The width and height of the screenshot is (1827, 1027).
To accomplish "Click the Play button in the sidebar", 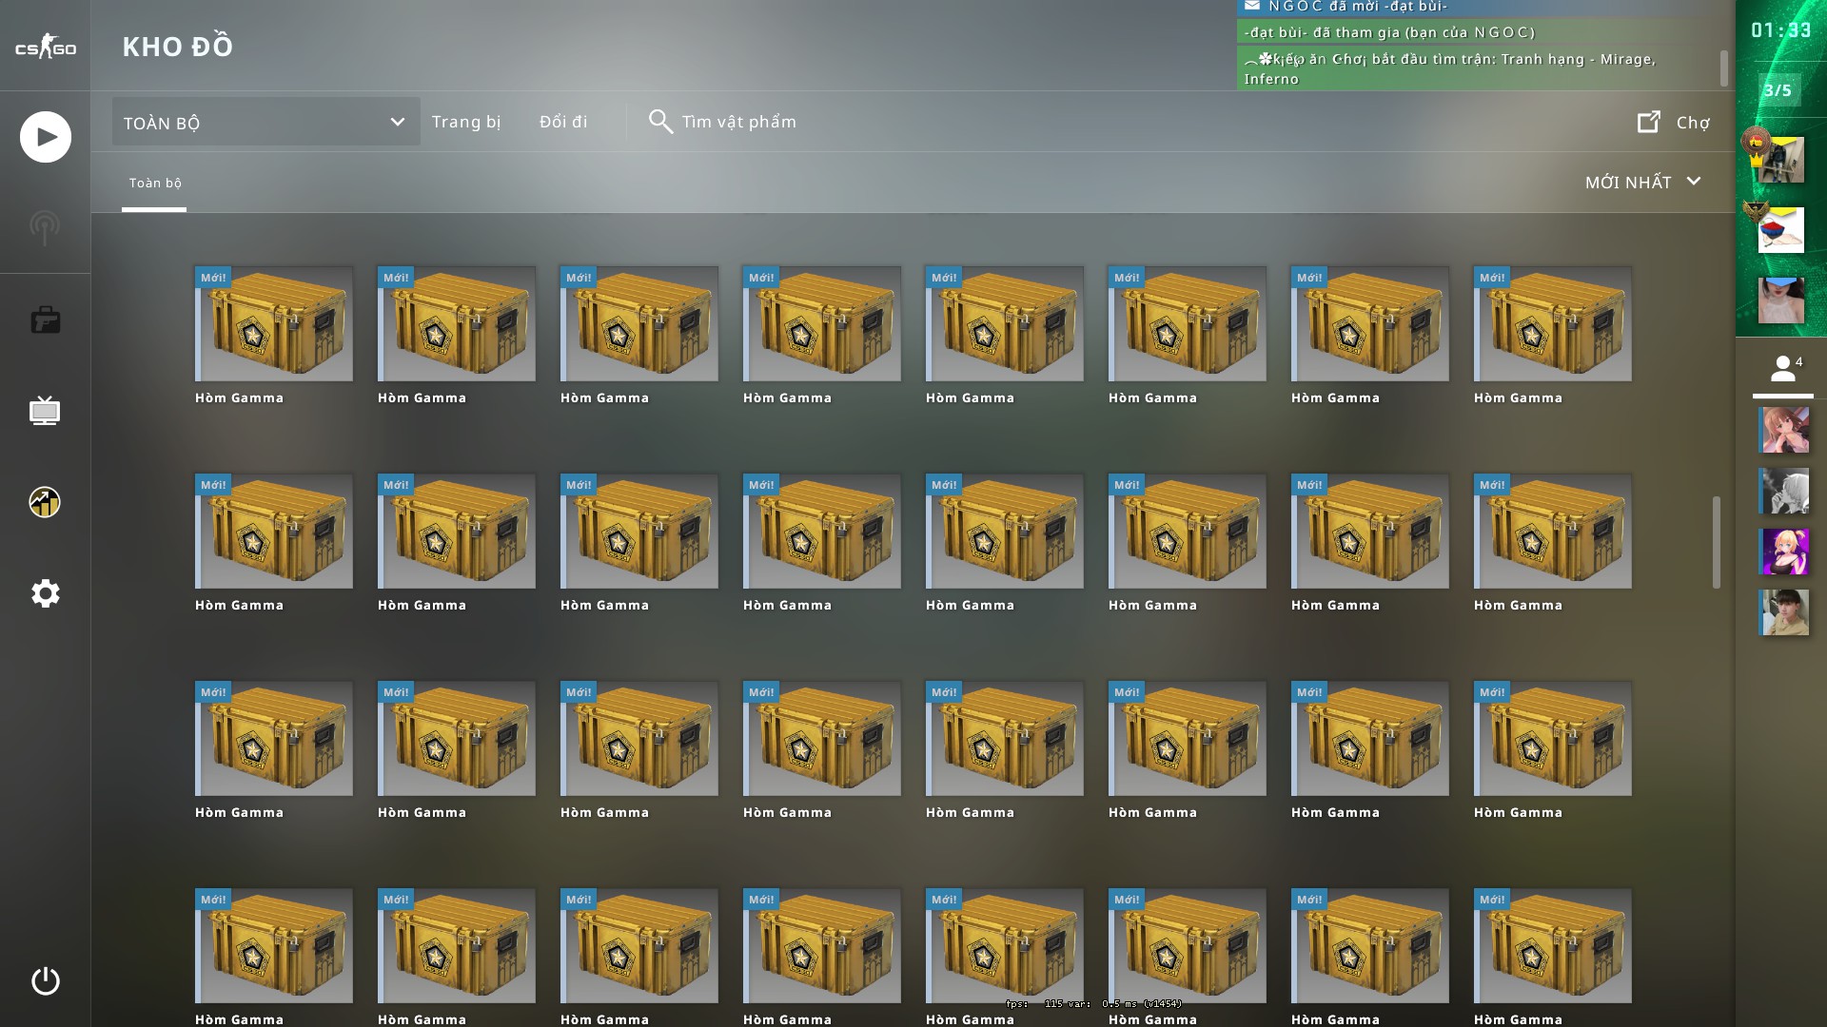I will coord(45,137).
